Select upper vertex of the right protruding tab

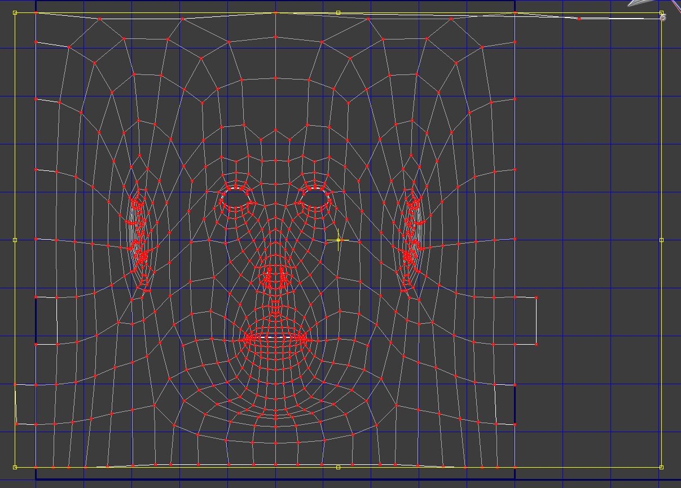pyautogui.click(x=536, y=297)
